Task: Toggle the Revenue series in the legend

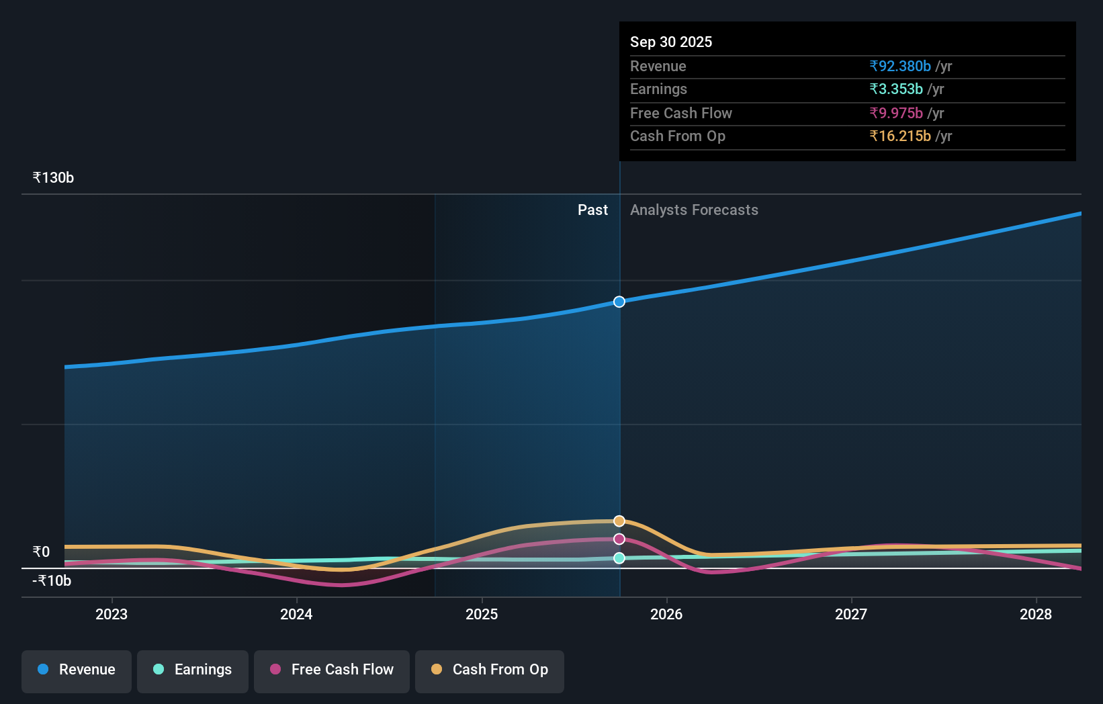Action: (76, 670)
